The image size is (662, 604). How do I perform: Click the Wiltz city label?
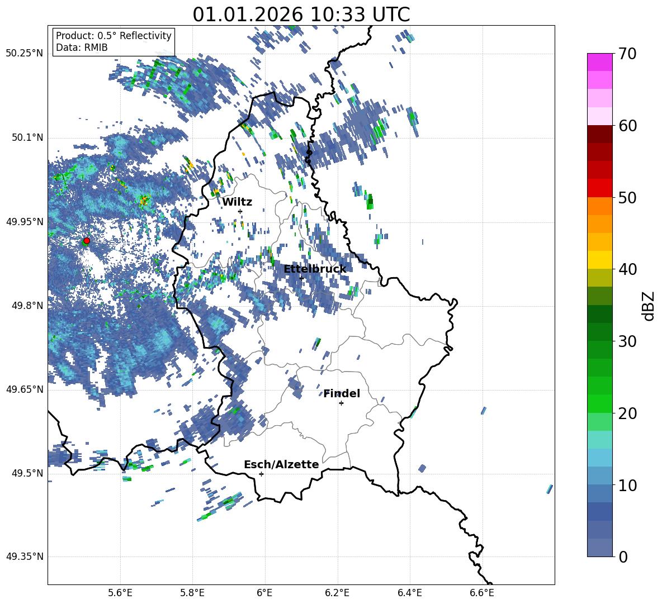237,202
